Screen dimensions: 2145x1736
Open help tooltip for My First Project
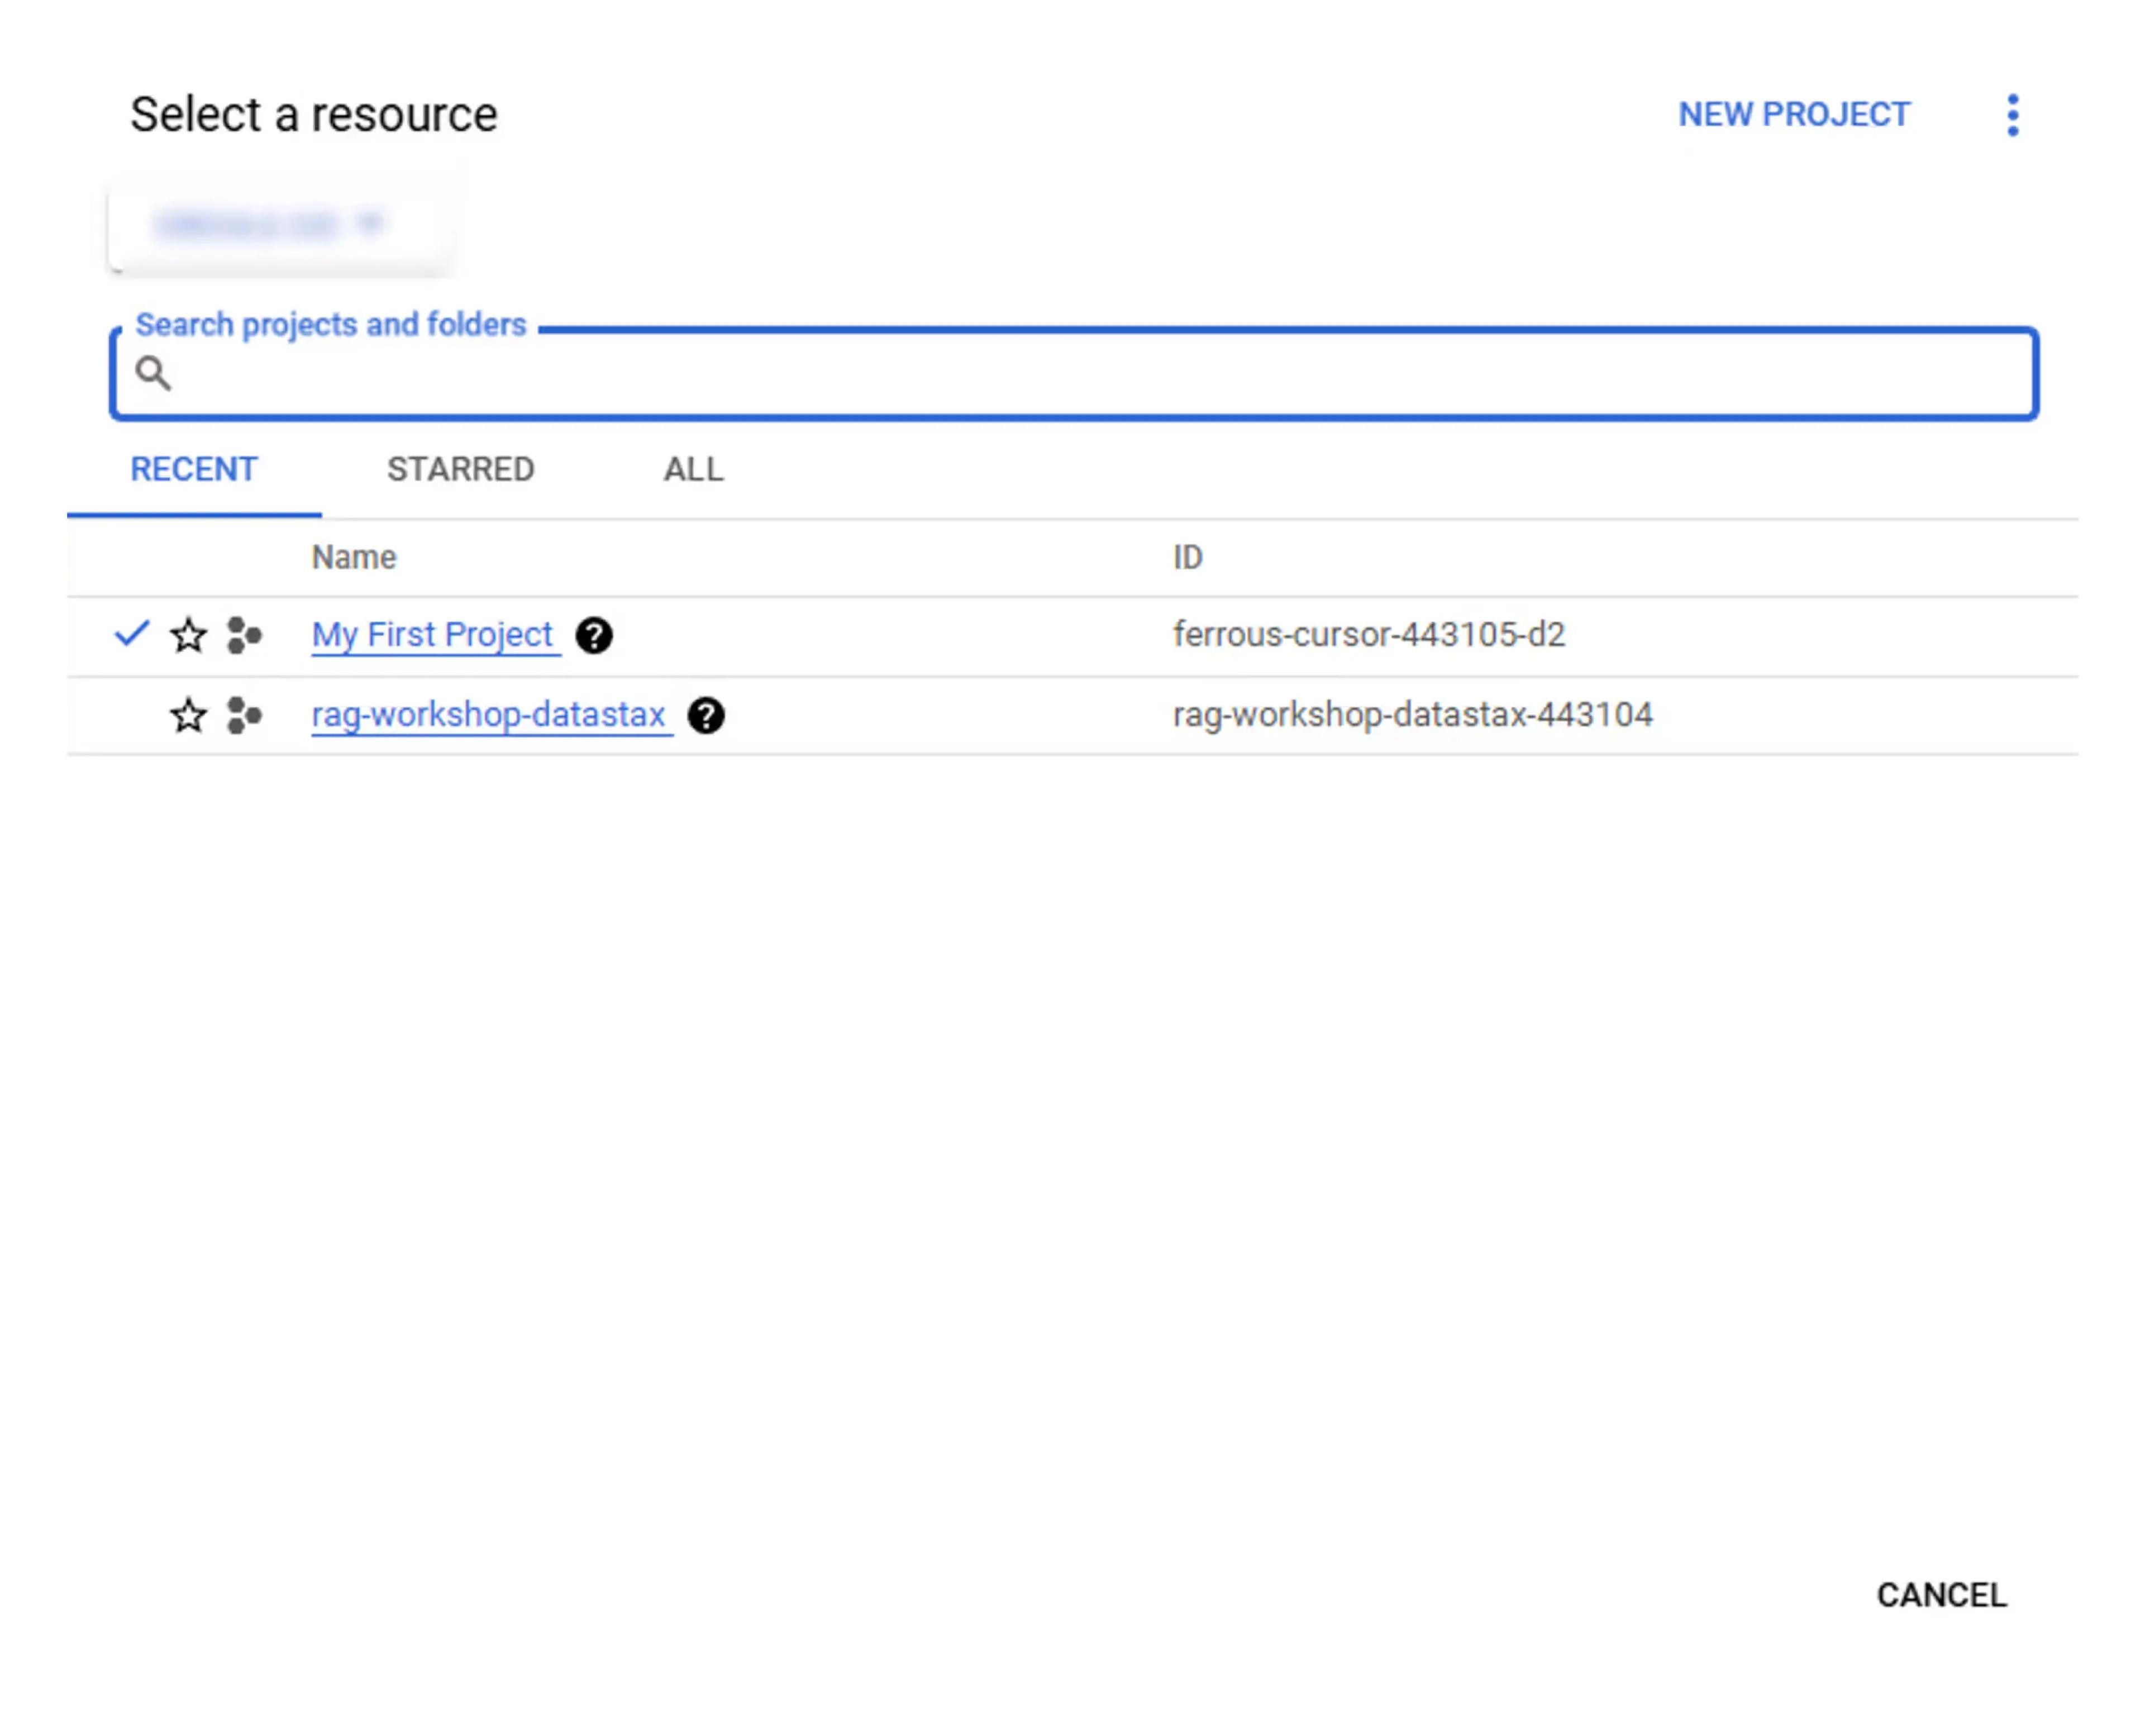[594, 636]
